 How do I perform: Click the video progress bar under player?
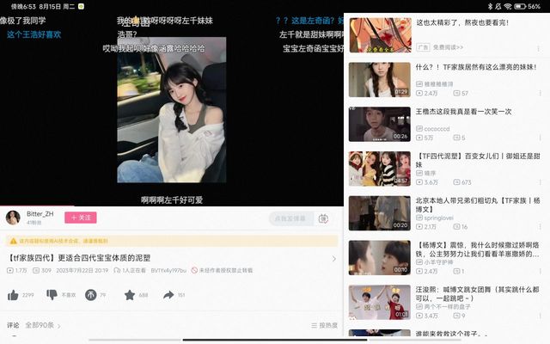tap(172, 206)
